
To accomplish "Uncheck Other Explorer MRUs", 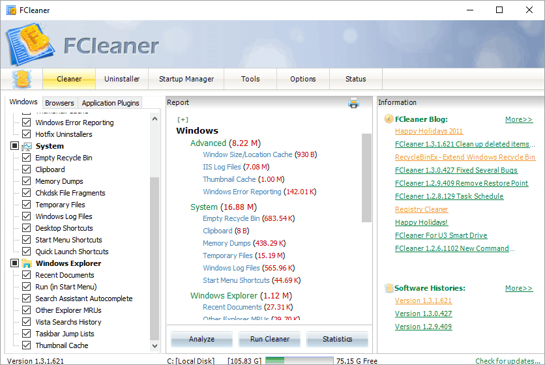I will coord(27,310).
